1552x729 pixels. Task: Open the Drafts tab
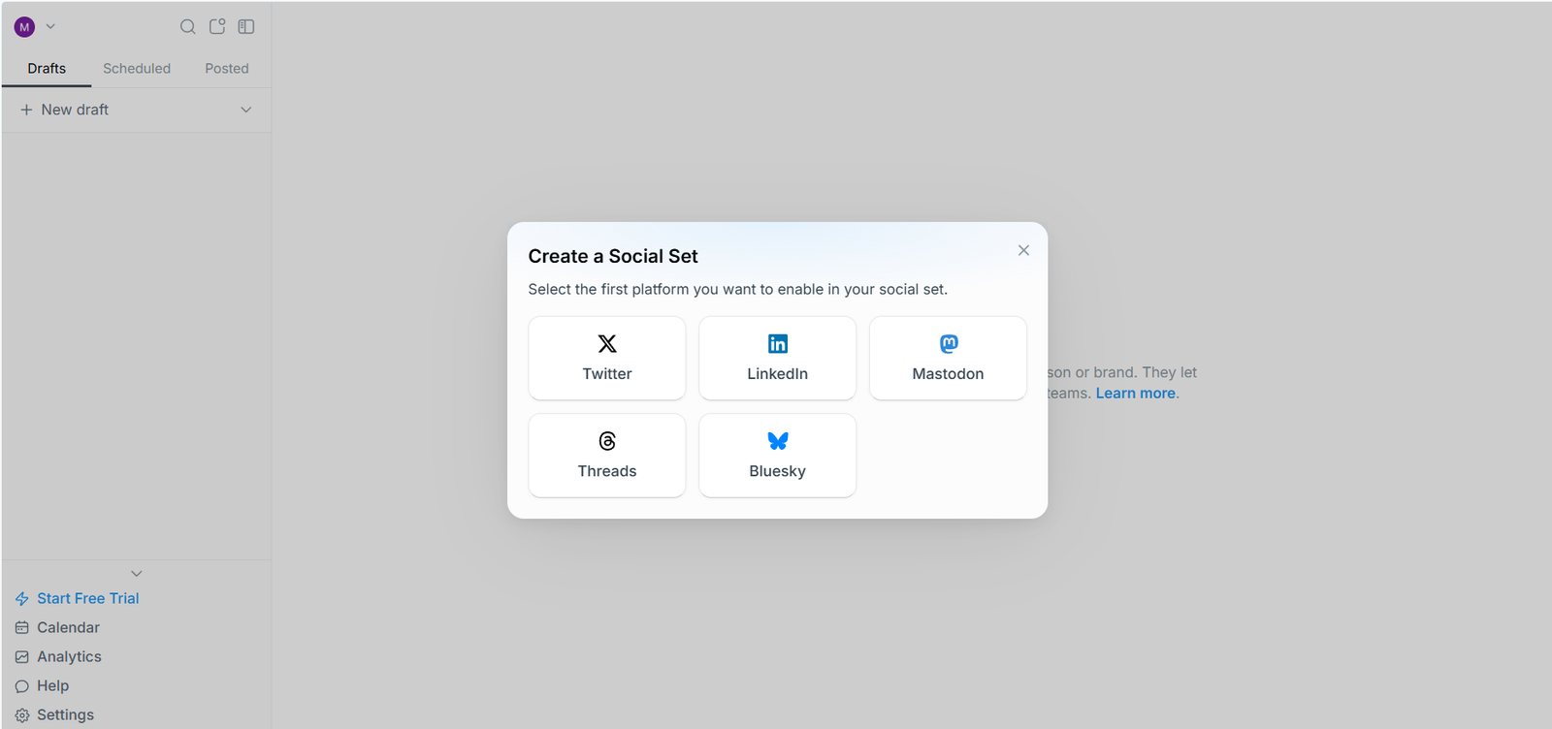(x=47, y=69)
